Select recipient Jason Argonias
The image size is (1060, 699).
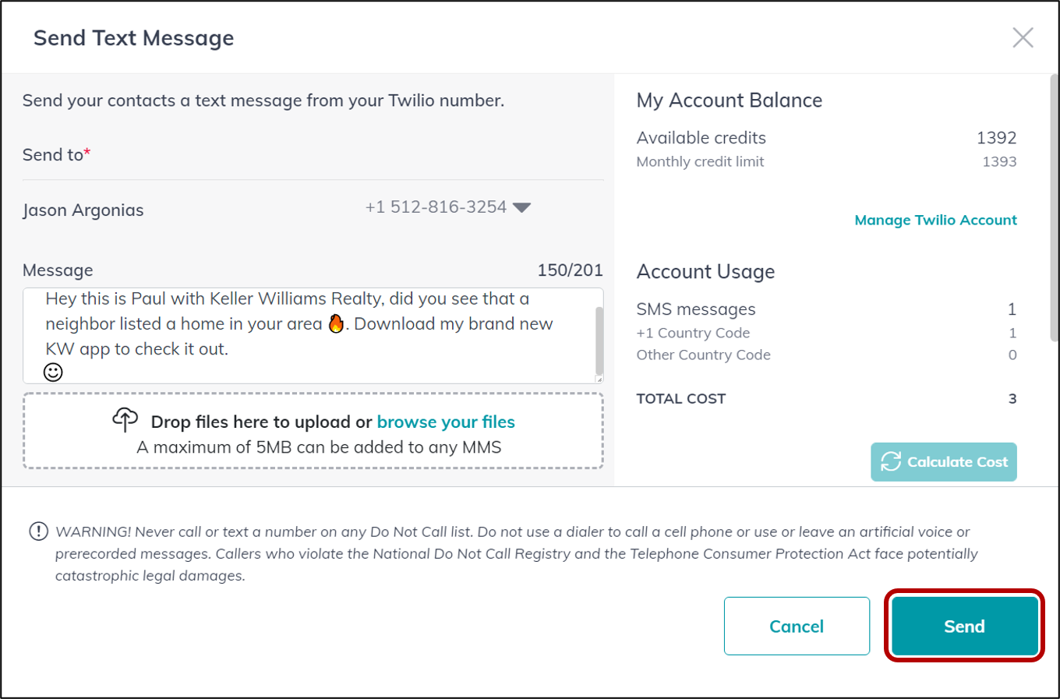click(x=83, y=210)
